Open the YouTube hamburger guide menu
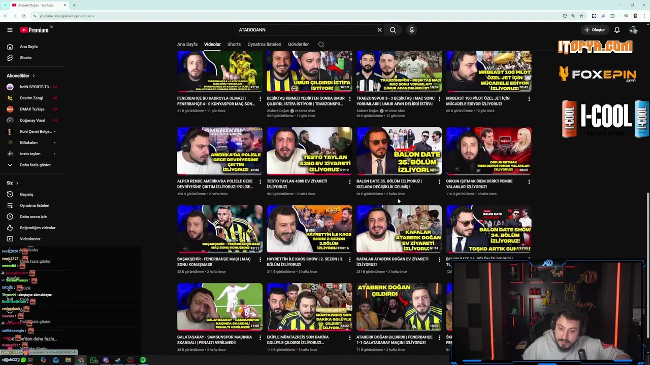The height and width of the screenshot is (365, 650). [10, 30]
